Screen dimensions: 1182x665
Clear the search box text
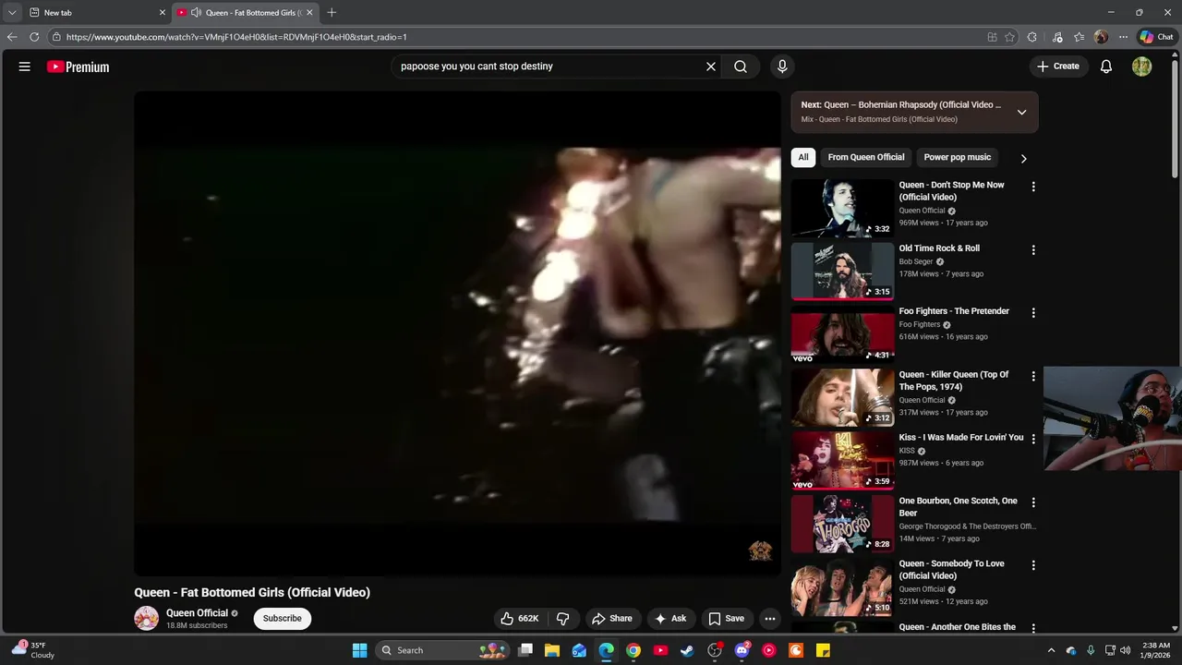(711, 66)
